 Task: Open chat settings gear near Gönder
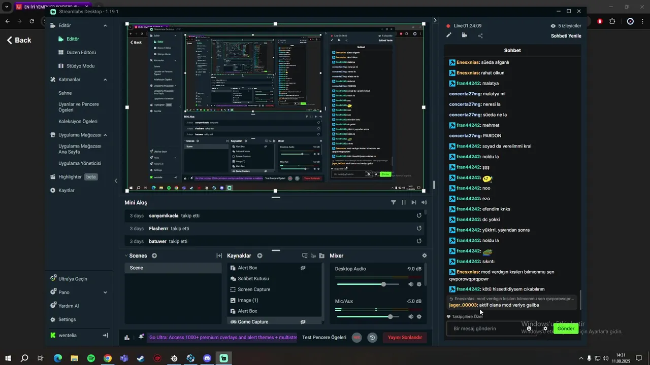(545, 328)
